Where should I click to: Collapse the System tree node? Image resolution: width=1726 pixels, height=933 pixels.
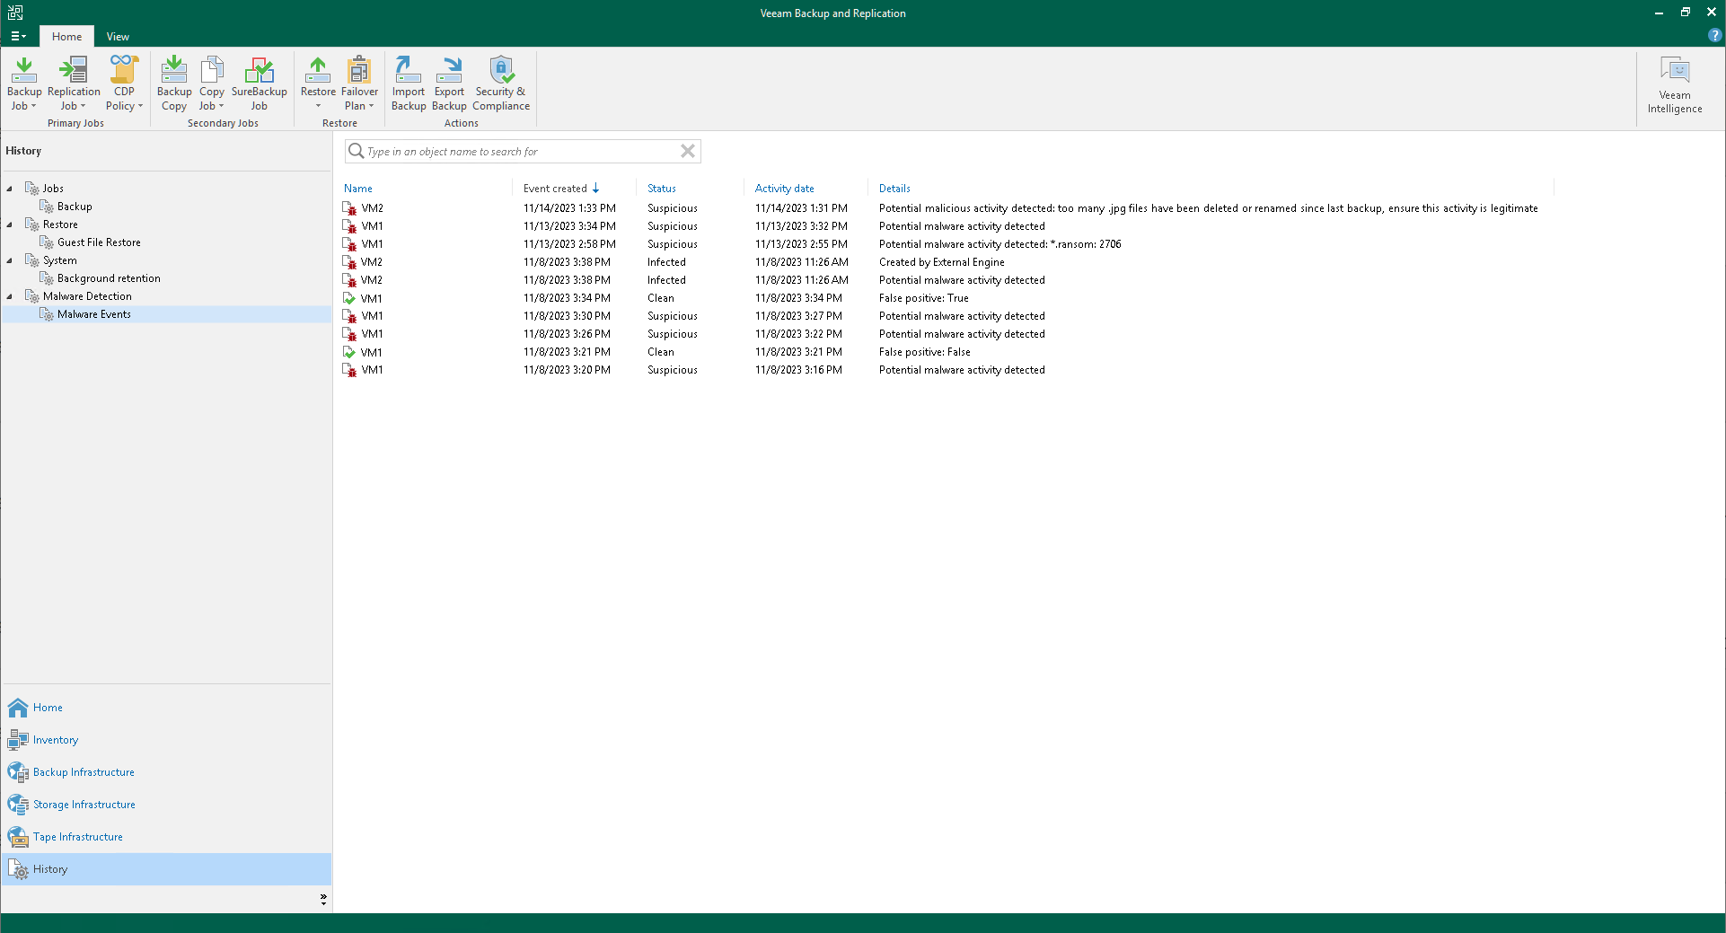[10, 260]
